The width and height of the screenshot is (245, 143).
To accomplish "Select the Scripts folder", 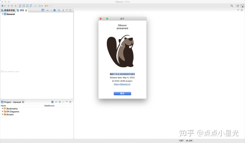I will click(9, 114).
